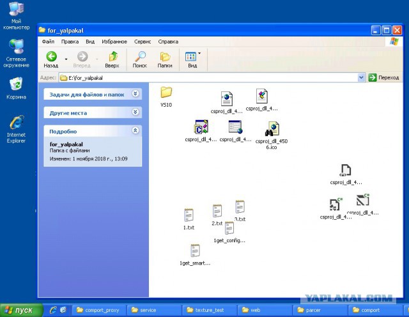This screenshot has height=317, width=409.
Task: Open the Правка menu
Action: [x=70, y=42]
